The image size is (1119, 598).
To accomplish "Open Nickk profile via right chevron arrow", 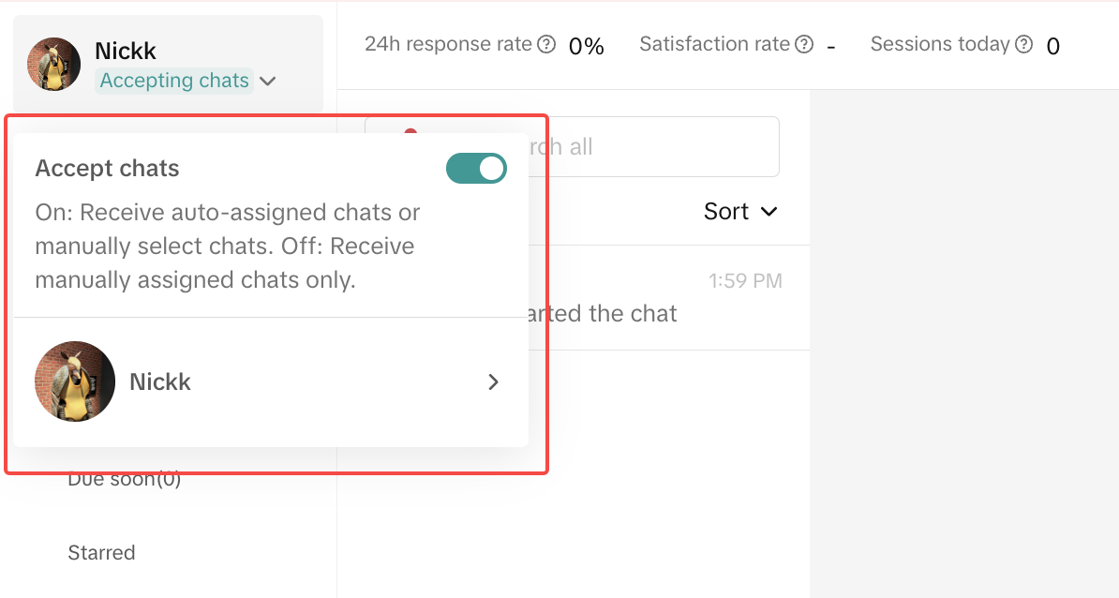I will (494, 381).
